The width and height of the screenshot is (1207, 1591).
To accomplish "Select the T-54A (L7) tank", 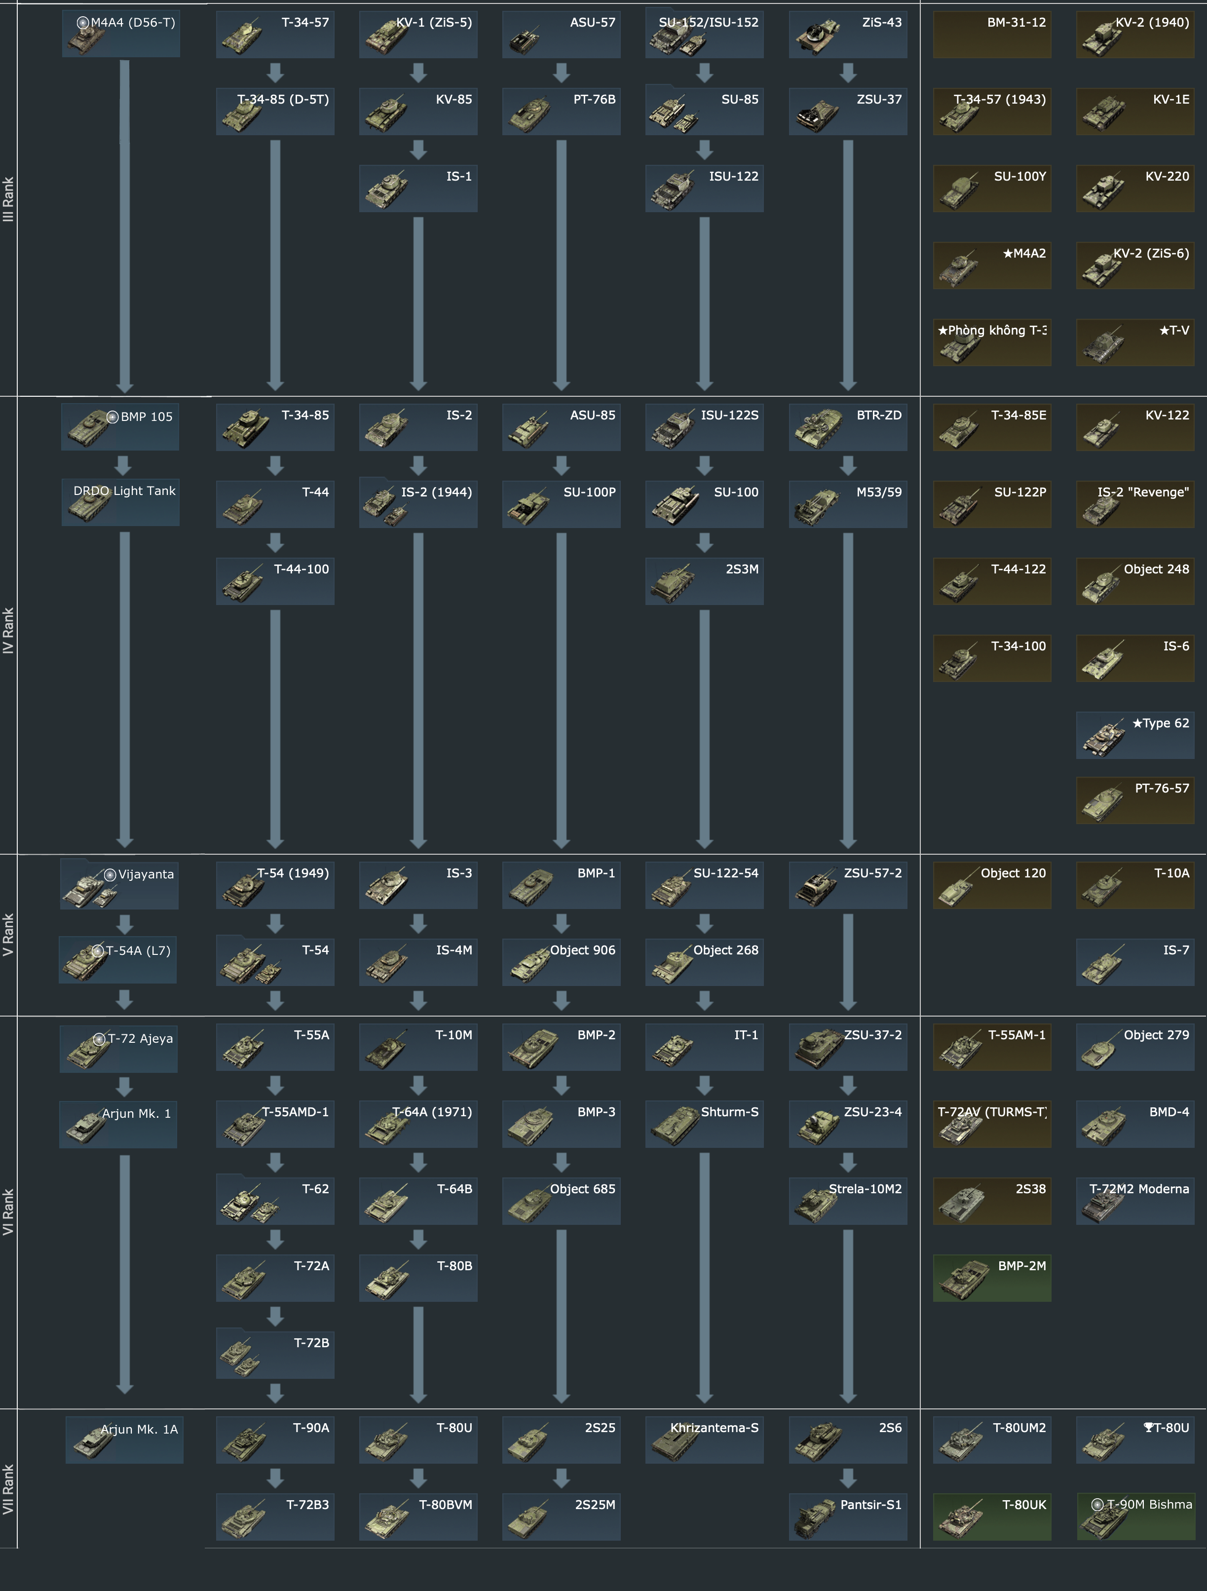I will [118, 959].
